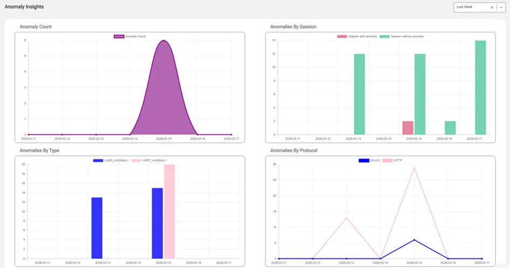
Task: Select the HTTP line point on 2026-03-13
Action: point(346,218)
